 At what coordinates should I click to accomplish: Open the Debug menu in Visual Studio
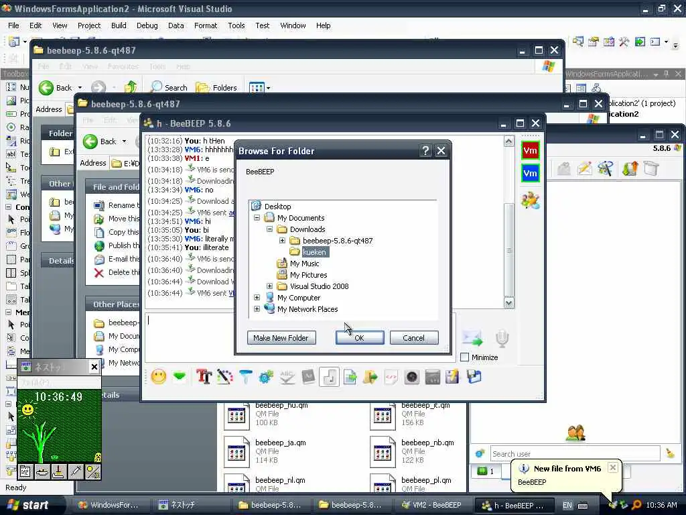[x=147, y=25]
